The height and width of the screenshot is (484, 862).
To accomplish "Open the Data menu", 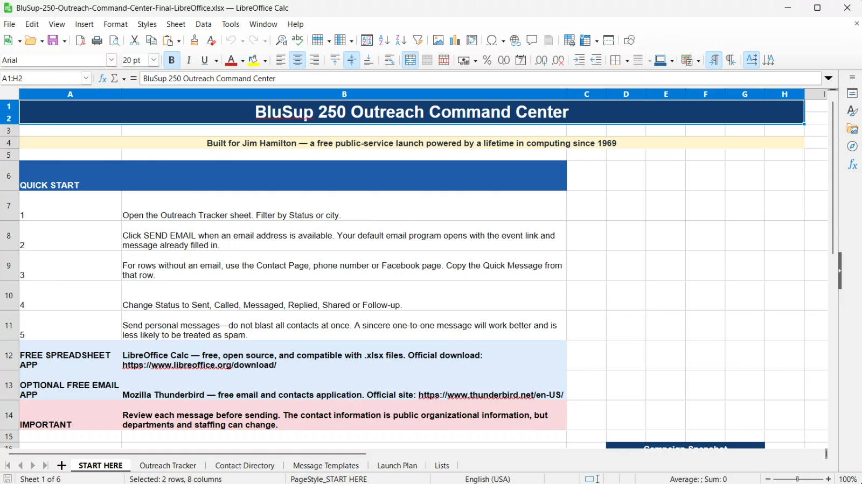I will (x=203, y=24).
